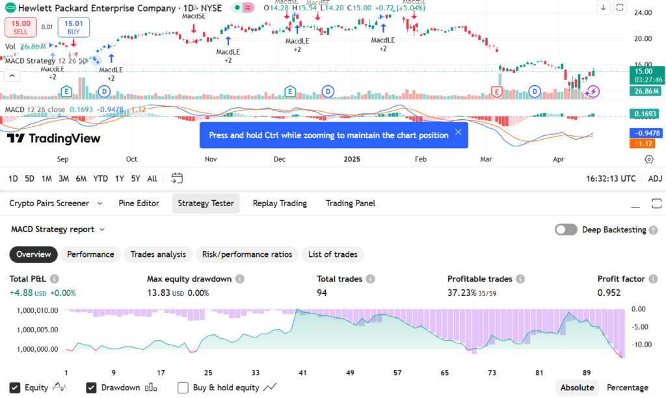Set chart range to 3M
The image size is (666, 398).
click(64, 178)
